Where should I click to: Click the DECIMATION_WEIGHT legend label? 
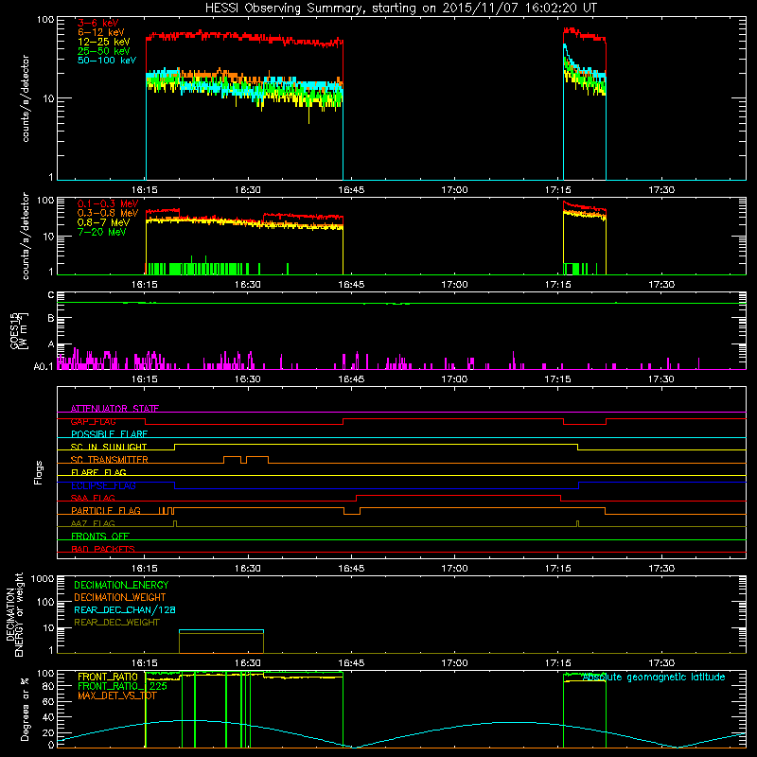click(x=120, y=597)
